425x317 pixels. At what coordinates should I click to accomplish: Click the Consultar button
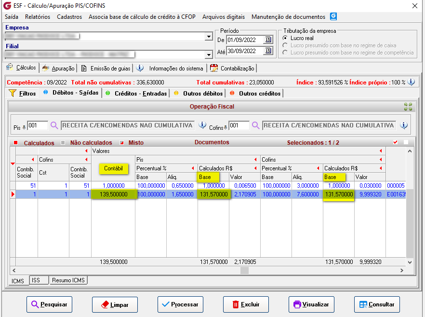377,304
